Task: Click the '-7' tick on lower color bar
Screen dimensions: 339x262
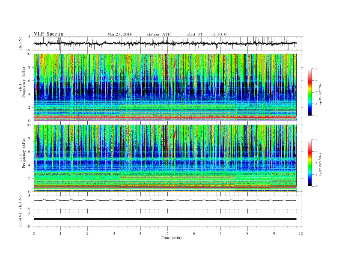Action: [x=316, y=186]
